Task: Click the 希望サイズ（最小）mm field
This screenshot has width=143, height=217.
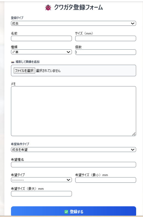Action: point(106,180)
